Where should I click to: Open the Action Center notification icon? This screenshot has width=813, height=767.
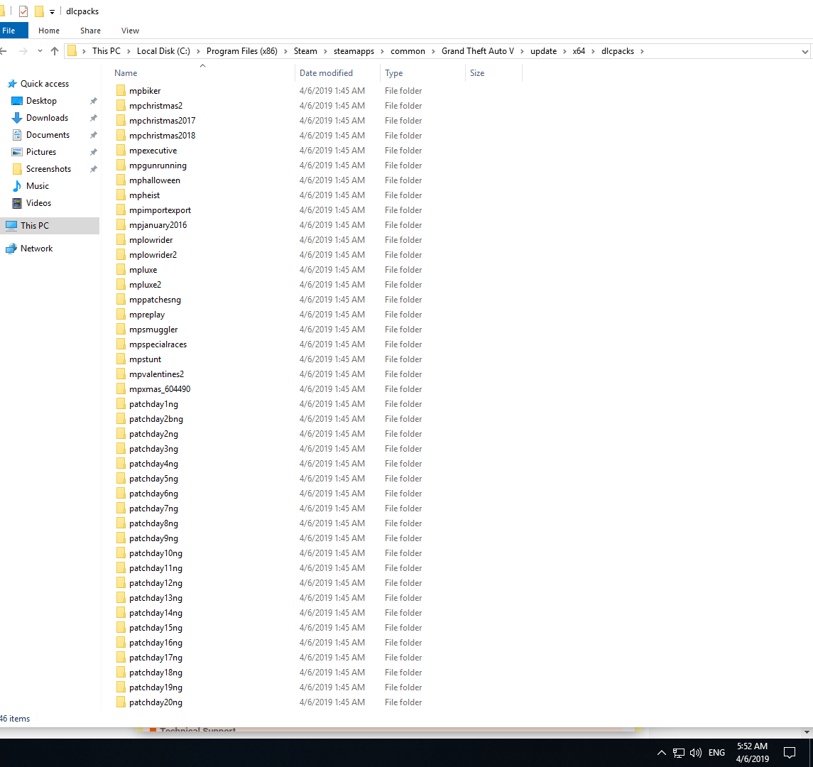point(789,753)
